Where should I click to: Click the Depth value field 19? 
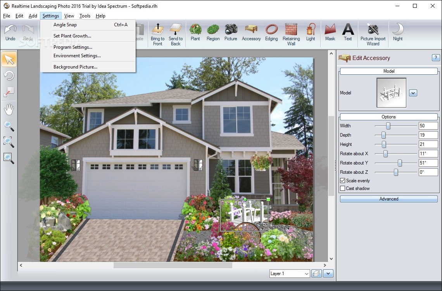(x=428, y=135)
